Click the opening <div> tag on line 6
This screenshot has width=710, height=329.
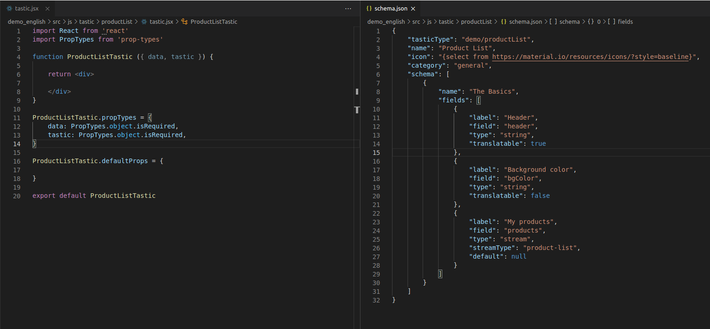click(85, 74)
